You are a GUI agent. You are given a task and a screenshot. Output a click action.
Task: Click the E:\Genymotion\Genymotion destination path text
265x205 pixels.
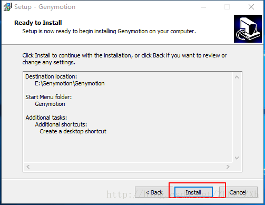coord(70,83)
